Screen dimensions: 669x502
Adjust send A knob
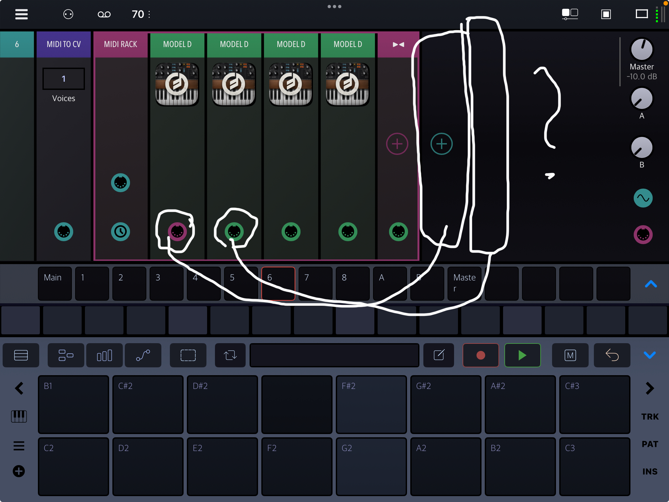click(642, 99)
